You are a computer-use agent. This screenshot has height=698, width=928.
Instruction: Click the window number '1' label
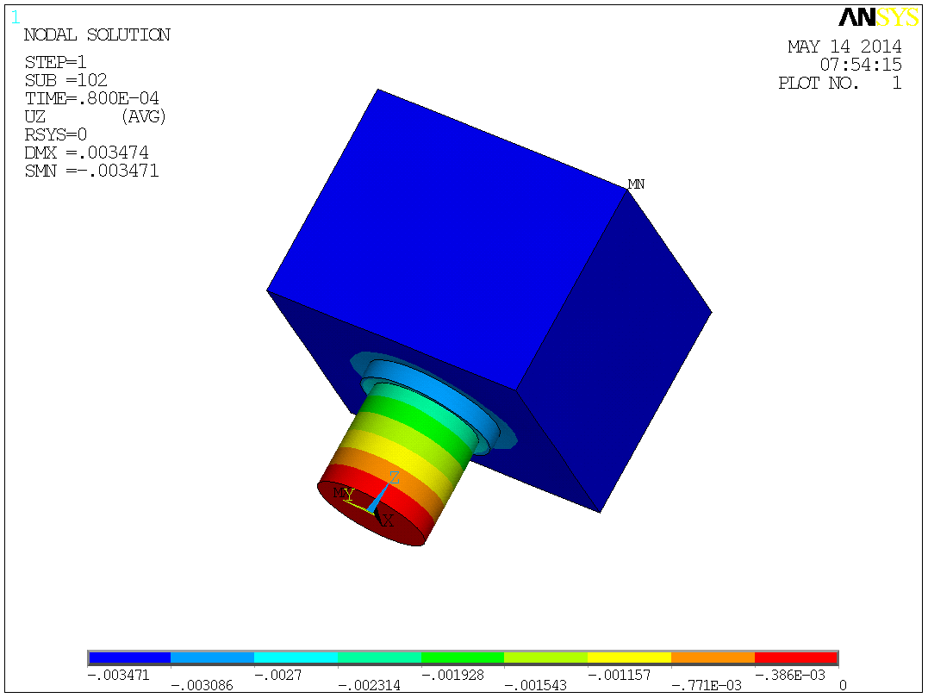pyautogui.click(x=16, y=18)
